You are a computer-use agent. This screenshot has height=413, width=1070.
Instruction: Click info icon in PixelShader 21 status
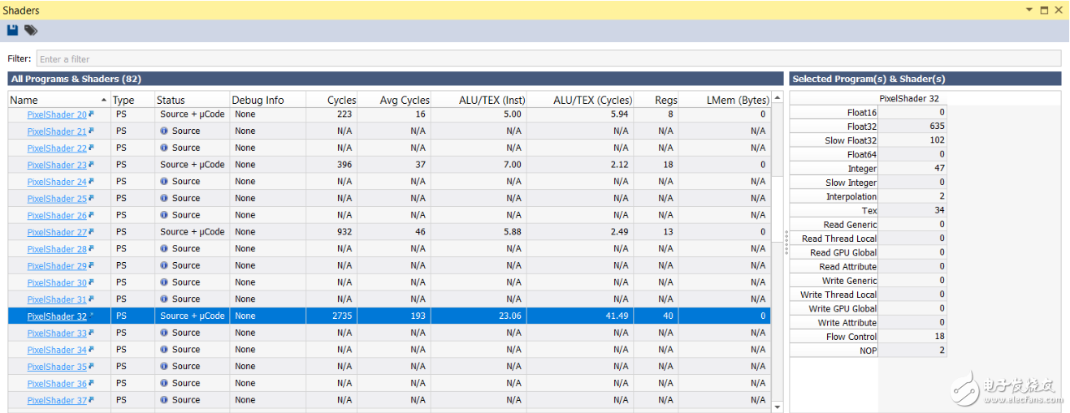coord(164,131)
